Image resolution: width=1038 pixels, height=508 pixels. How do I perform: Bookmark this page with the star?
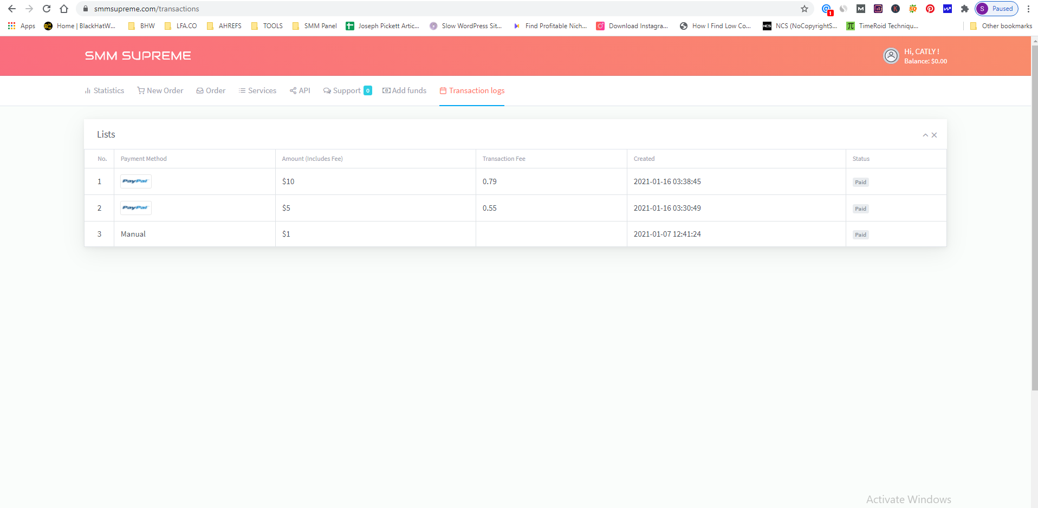pyautogui.click(x=805, y=9)
